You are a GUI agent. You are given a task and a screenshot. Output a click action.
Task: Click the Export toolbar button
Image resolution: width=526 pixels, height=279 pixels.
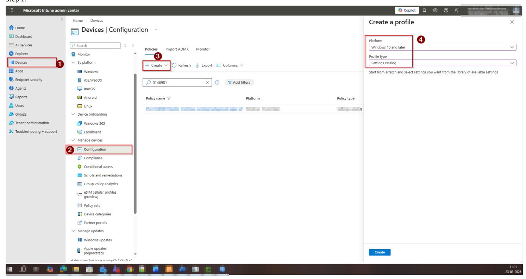click(x=204, y=65)
